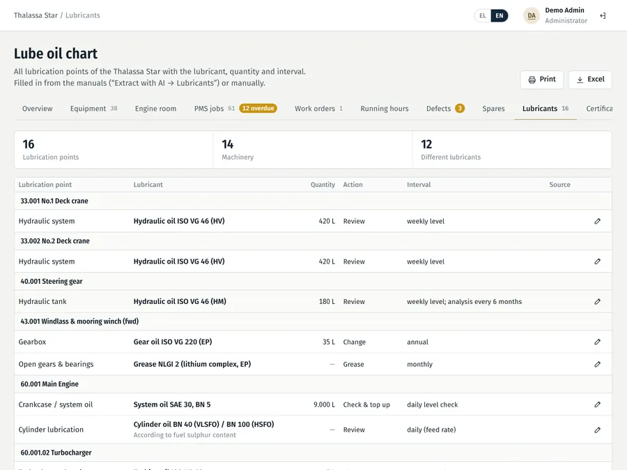Open the Equipment tab
The image size is (627, 470).
pos(93,109)
